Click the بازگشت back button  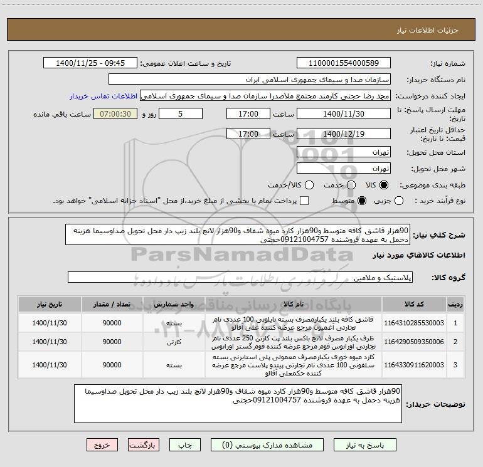(144, 445)
